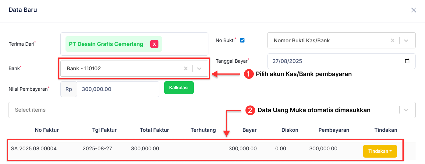Open Tindakan menu for SA.2025.08.00004

coord(380,151)
